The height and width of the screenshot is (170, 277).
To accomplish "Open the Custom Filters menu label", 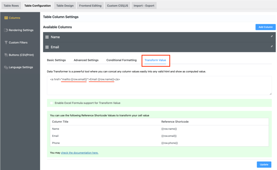I will point(18,42).
